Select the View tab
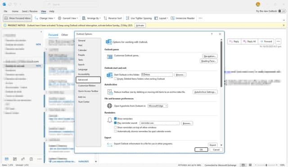 [x=43, y=11]
